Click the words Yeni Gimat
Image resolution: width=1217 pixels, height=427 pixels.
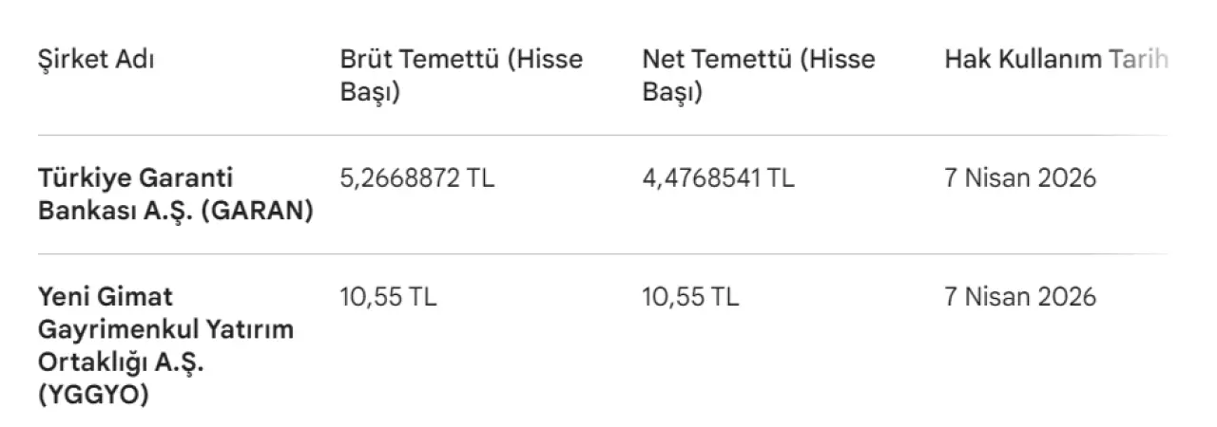[x=106, y=297]
